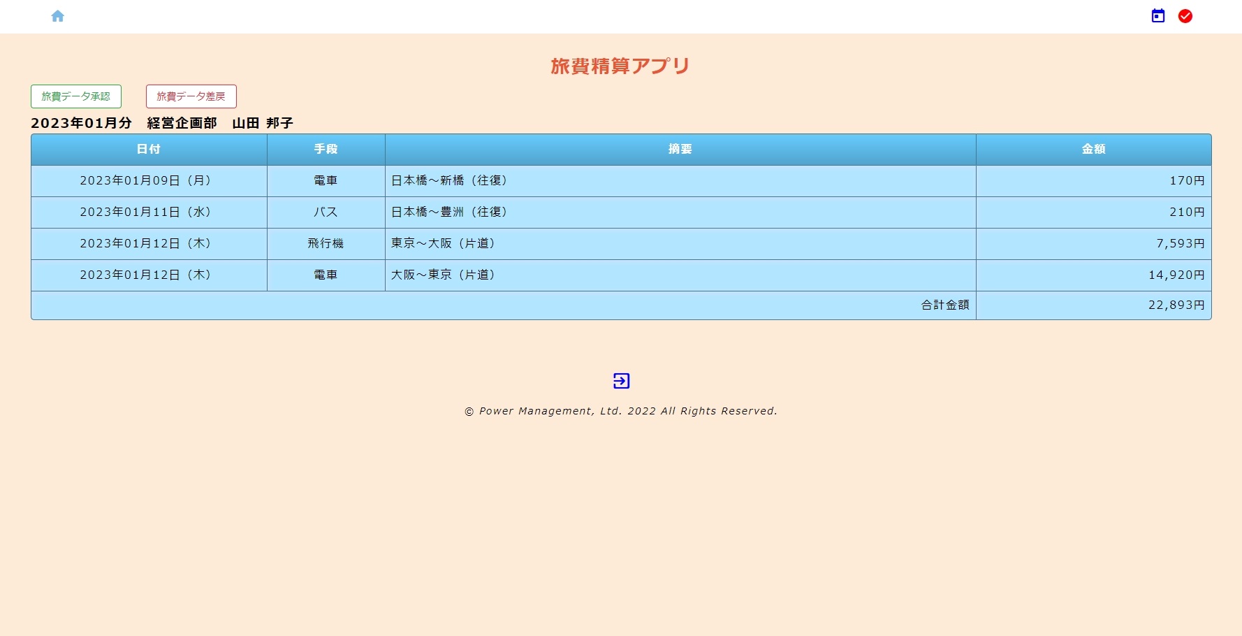This screenshot has height=636, width=1242.
Task: Click the 210円 amount cell
Action: pos(1094,212)
